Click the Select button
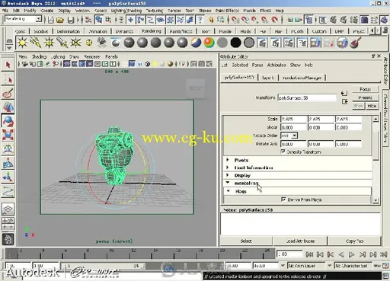This screenshot has height=281, width=390. tap(246, 241)
